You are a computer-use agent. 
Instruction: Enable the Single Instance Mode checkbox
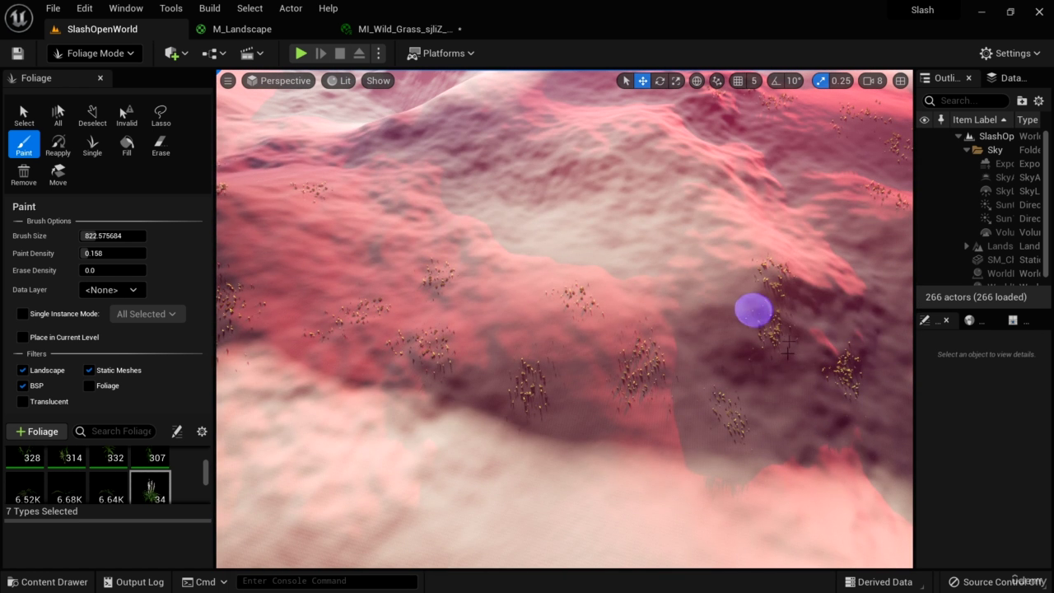pyautogui.click(x=22, y=314)
